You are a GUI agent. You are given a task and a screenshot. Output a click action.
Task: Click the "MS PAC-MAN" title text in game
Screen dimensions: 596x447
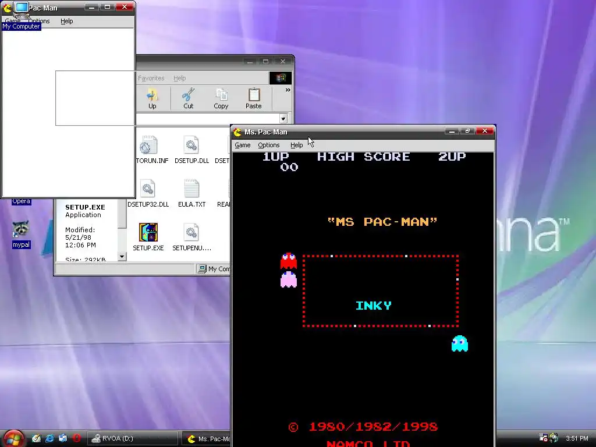tap(382, 222)
